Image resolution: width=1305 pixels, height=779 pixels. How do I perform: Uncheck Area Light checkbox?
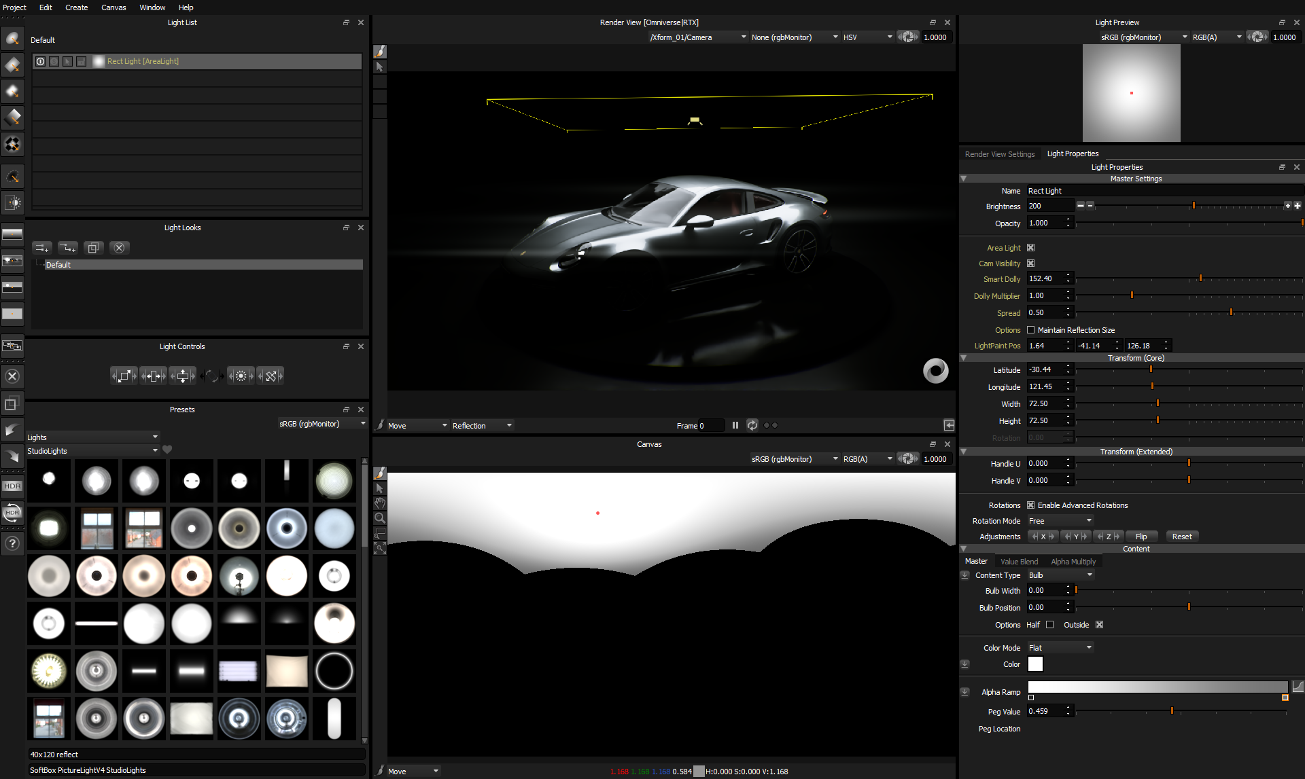click(x=1030, y=248)
